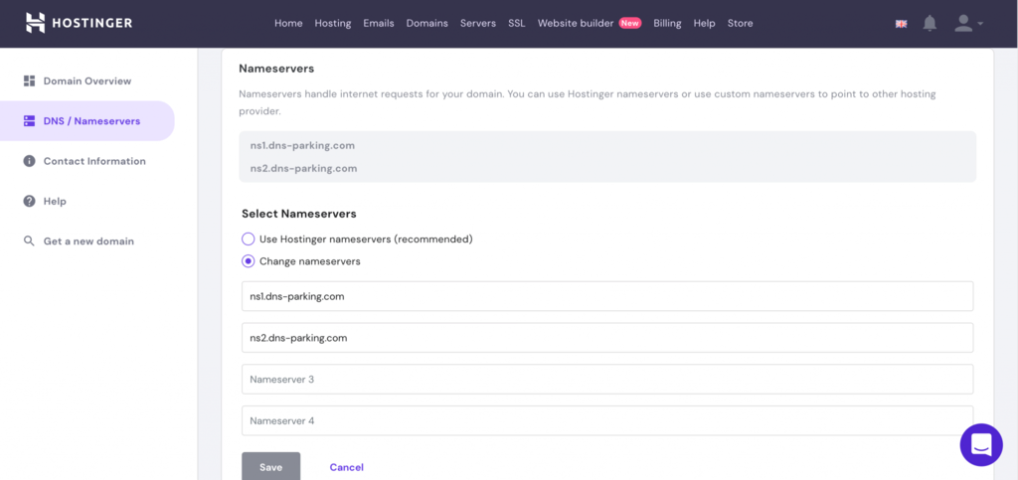
Task: Click the UK flag language icon
Action: pos(901,23)
